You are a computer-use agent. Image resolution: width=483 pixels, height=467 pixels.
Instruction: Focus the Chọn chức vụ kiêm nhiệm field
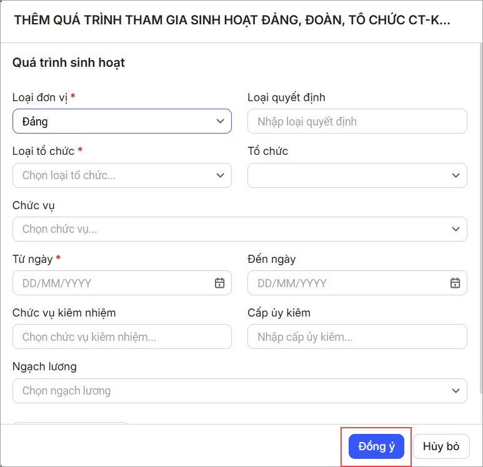tap(122, 337)
